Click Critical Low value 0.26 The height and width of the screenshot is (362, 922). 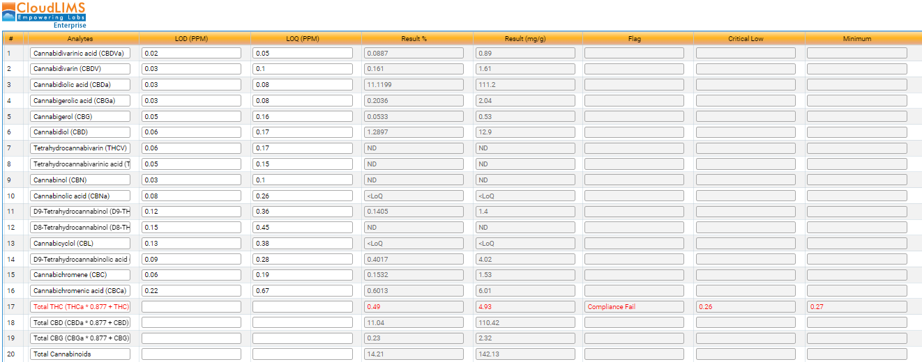click(746, 306)
